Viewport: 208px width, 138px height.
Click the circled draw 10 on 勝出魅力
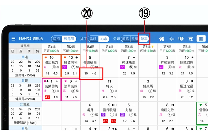click(54, 67)
